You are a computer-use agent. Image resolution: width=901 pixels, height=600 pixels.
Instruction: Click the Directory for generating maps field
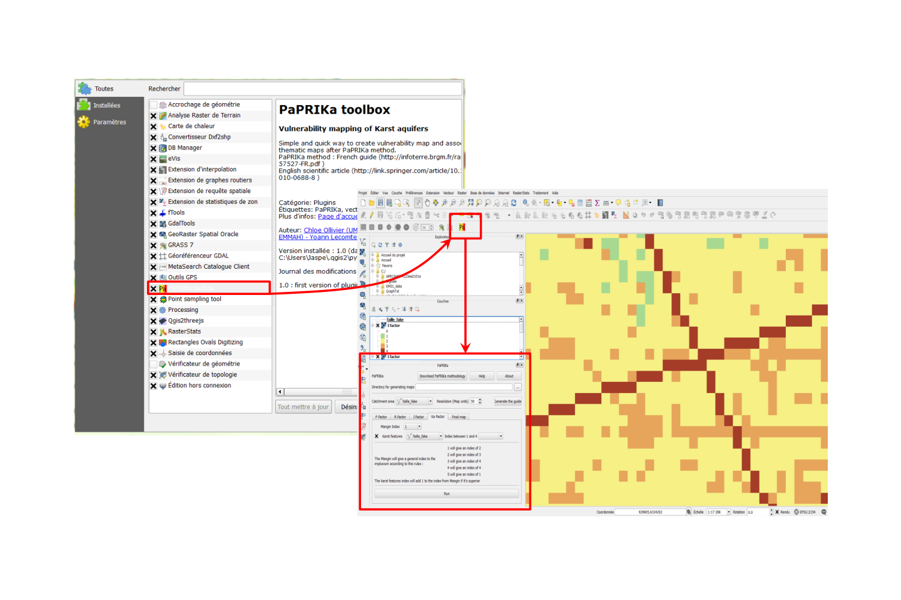[x=464, y=387]
